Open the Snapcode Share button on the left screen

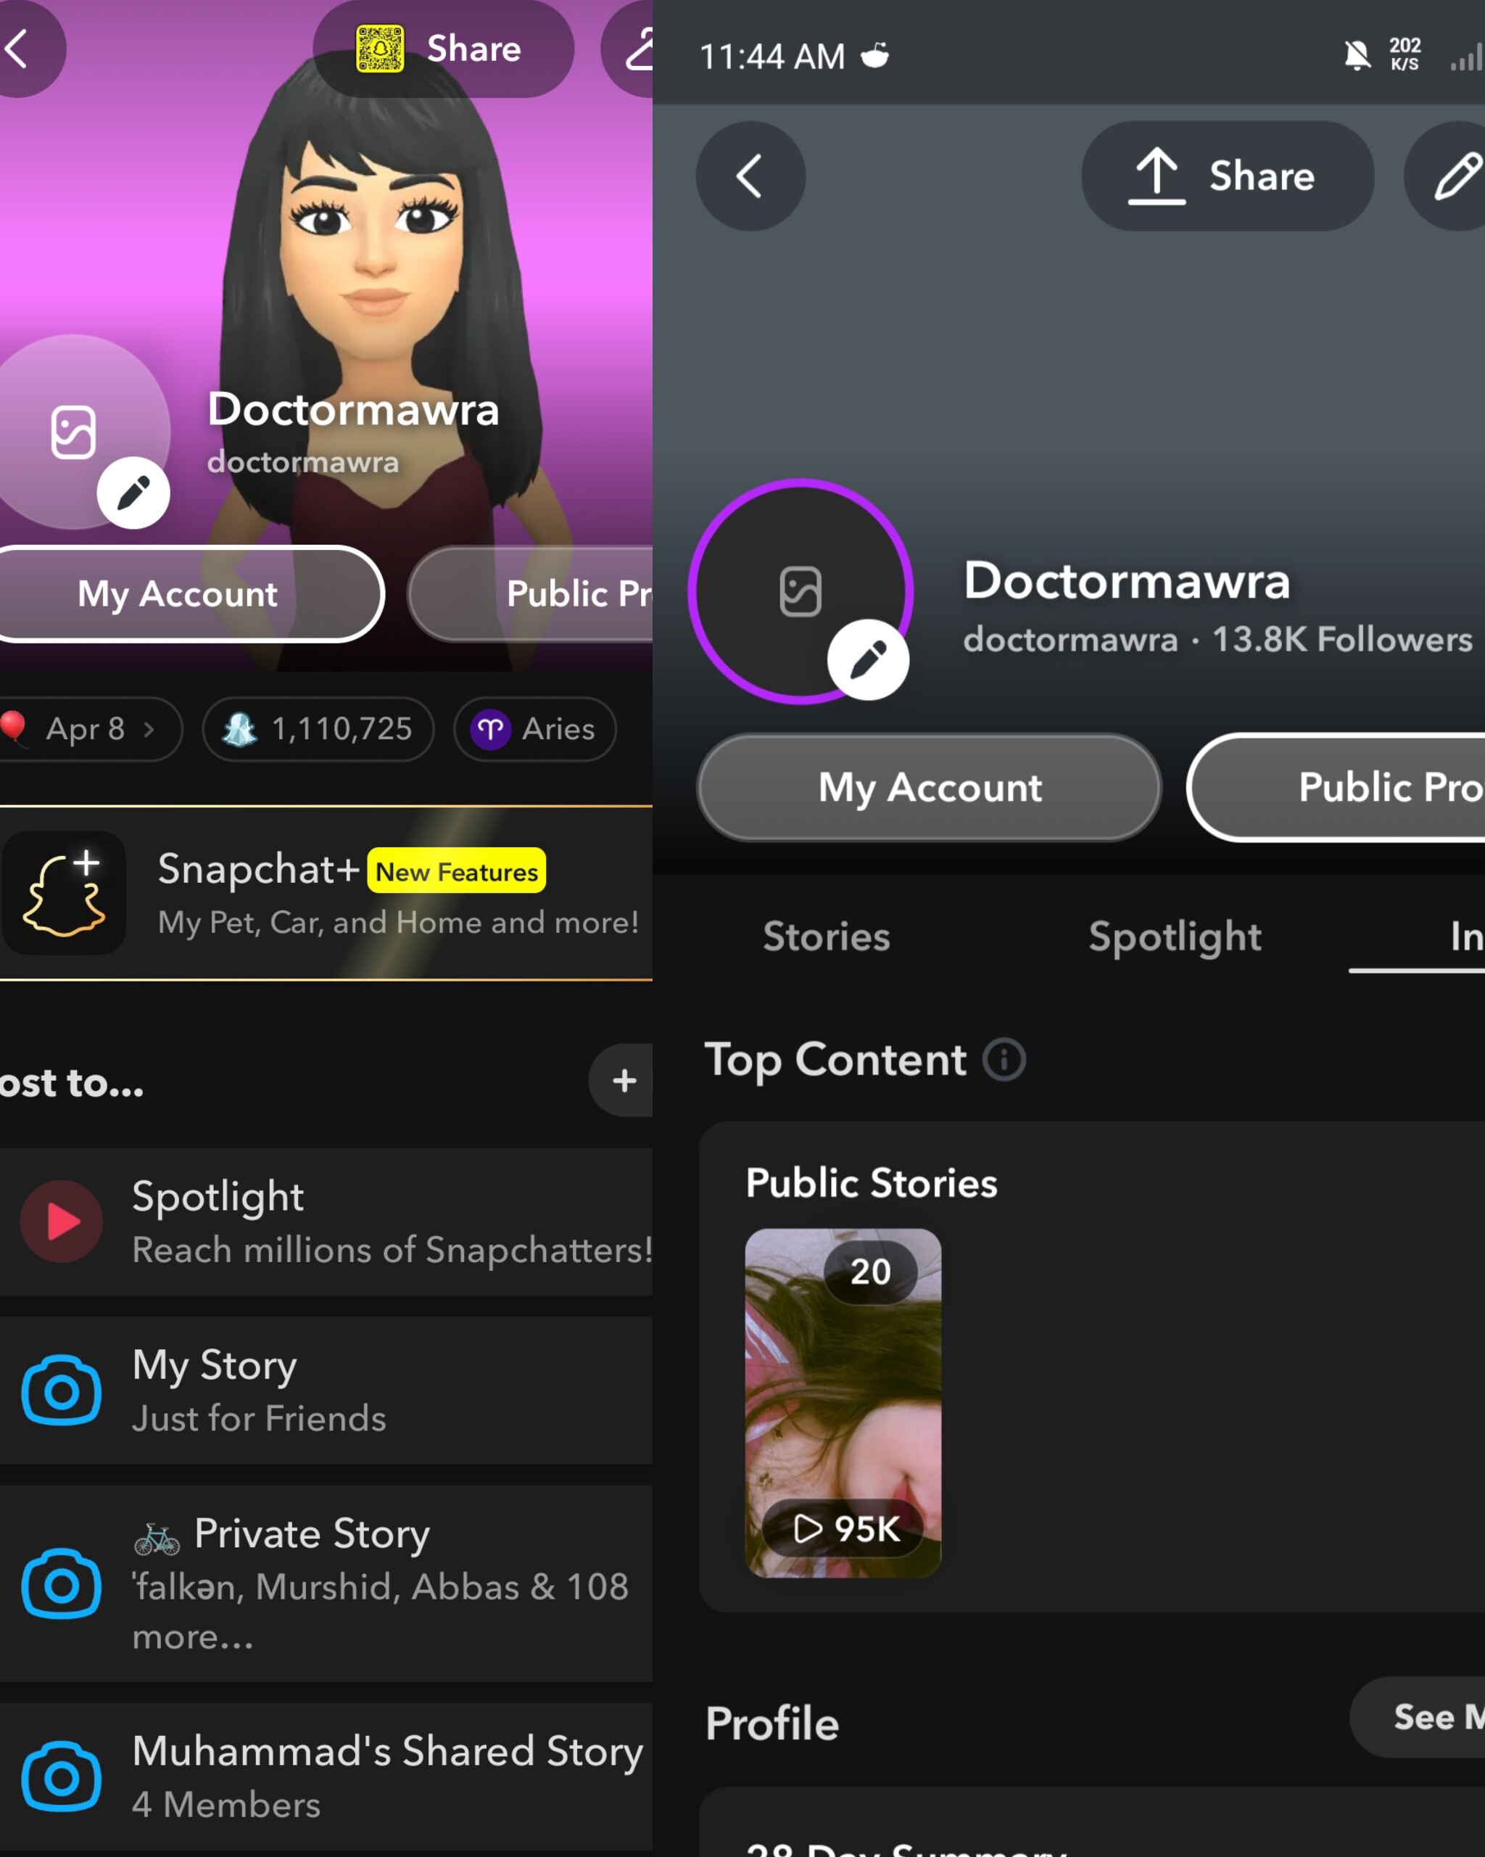[x=442, y=48]
